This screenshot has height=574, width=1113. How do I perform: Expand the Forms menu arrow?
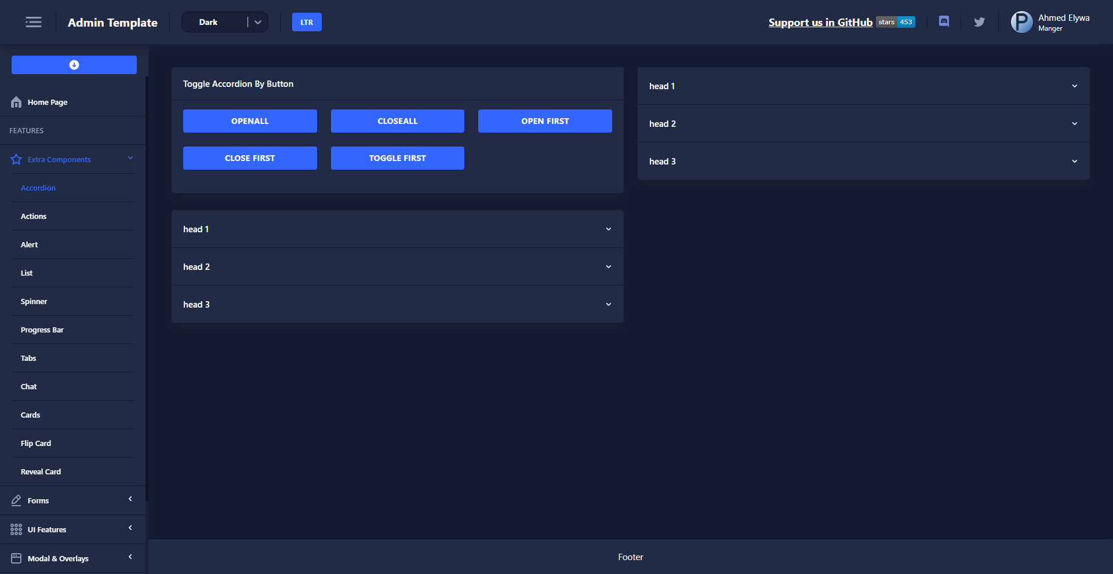(130, 499)
